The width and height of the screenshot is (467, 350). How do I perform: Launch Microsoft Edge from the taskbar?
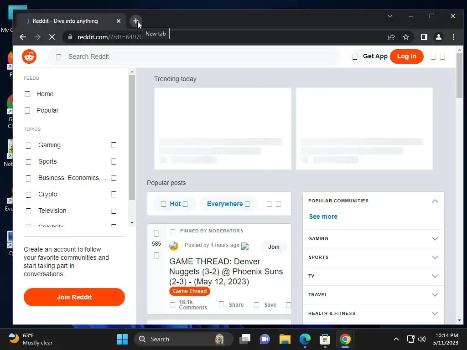(x=305, y=339)
